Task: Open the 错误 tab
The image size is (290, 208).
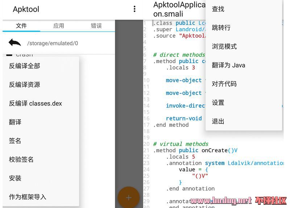Action: (x=96, y=26)
